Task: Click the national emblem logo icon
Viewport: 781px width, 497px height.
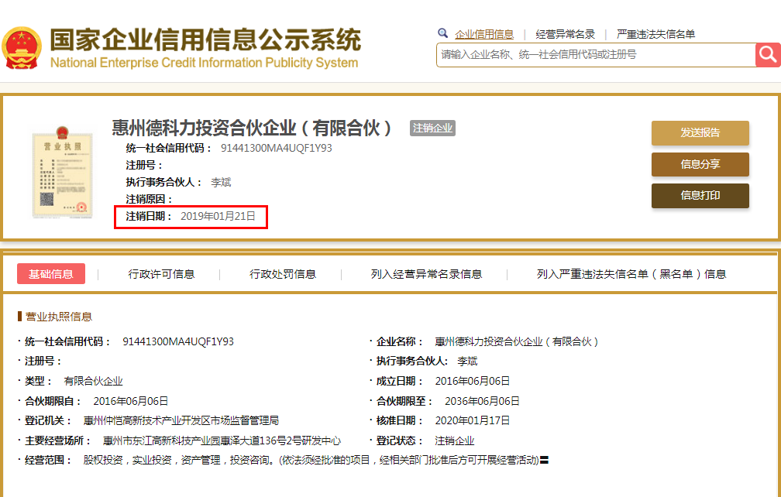Action: pos(22,46)
